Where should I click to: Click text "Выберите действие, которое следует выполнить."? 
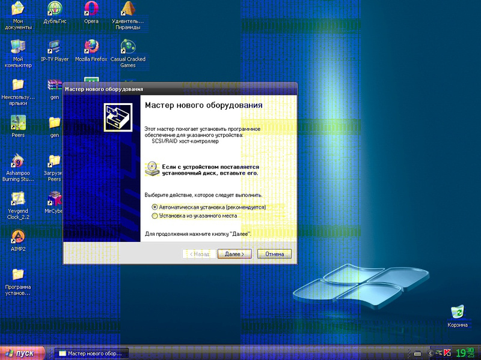203,195
